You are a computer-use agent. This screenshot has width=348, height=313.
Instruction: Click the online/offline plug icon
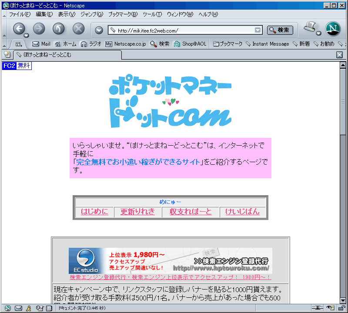[318, 308]
